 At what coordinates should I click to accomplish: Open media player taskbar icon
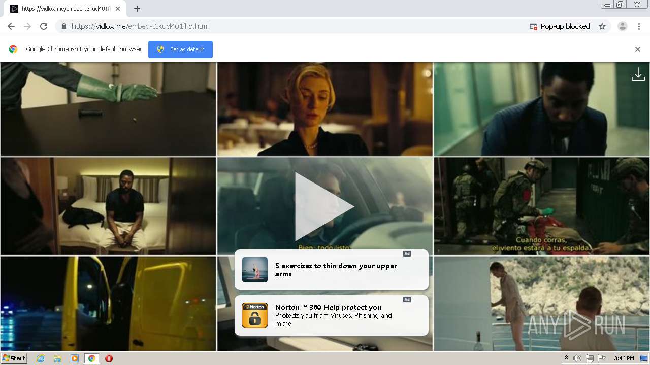point(75,358)
